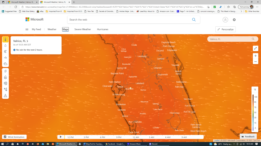This screenshot has width=261, height=146.
Task: Open the hurricane tracker layer
Action: (5, 71)
